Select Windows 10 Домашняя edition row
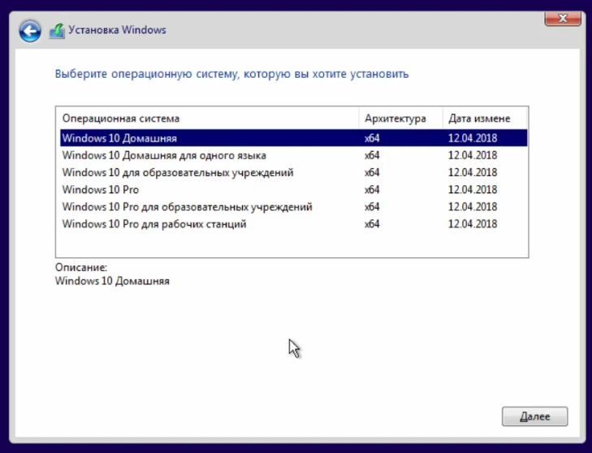 pyautogui.click(x=294, y=138)
